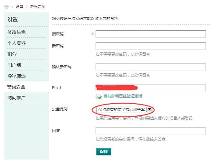Open 用户组 settings page
The image size is (214, 165).
14,65
